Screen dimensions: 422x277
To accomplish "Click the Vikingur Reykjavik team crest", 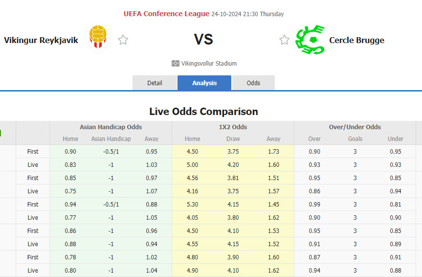I will pos(99,39).
